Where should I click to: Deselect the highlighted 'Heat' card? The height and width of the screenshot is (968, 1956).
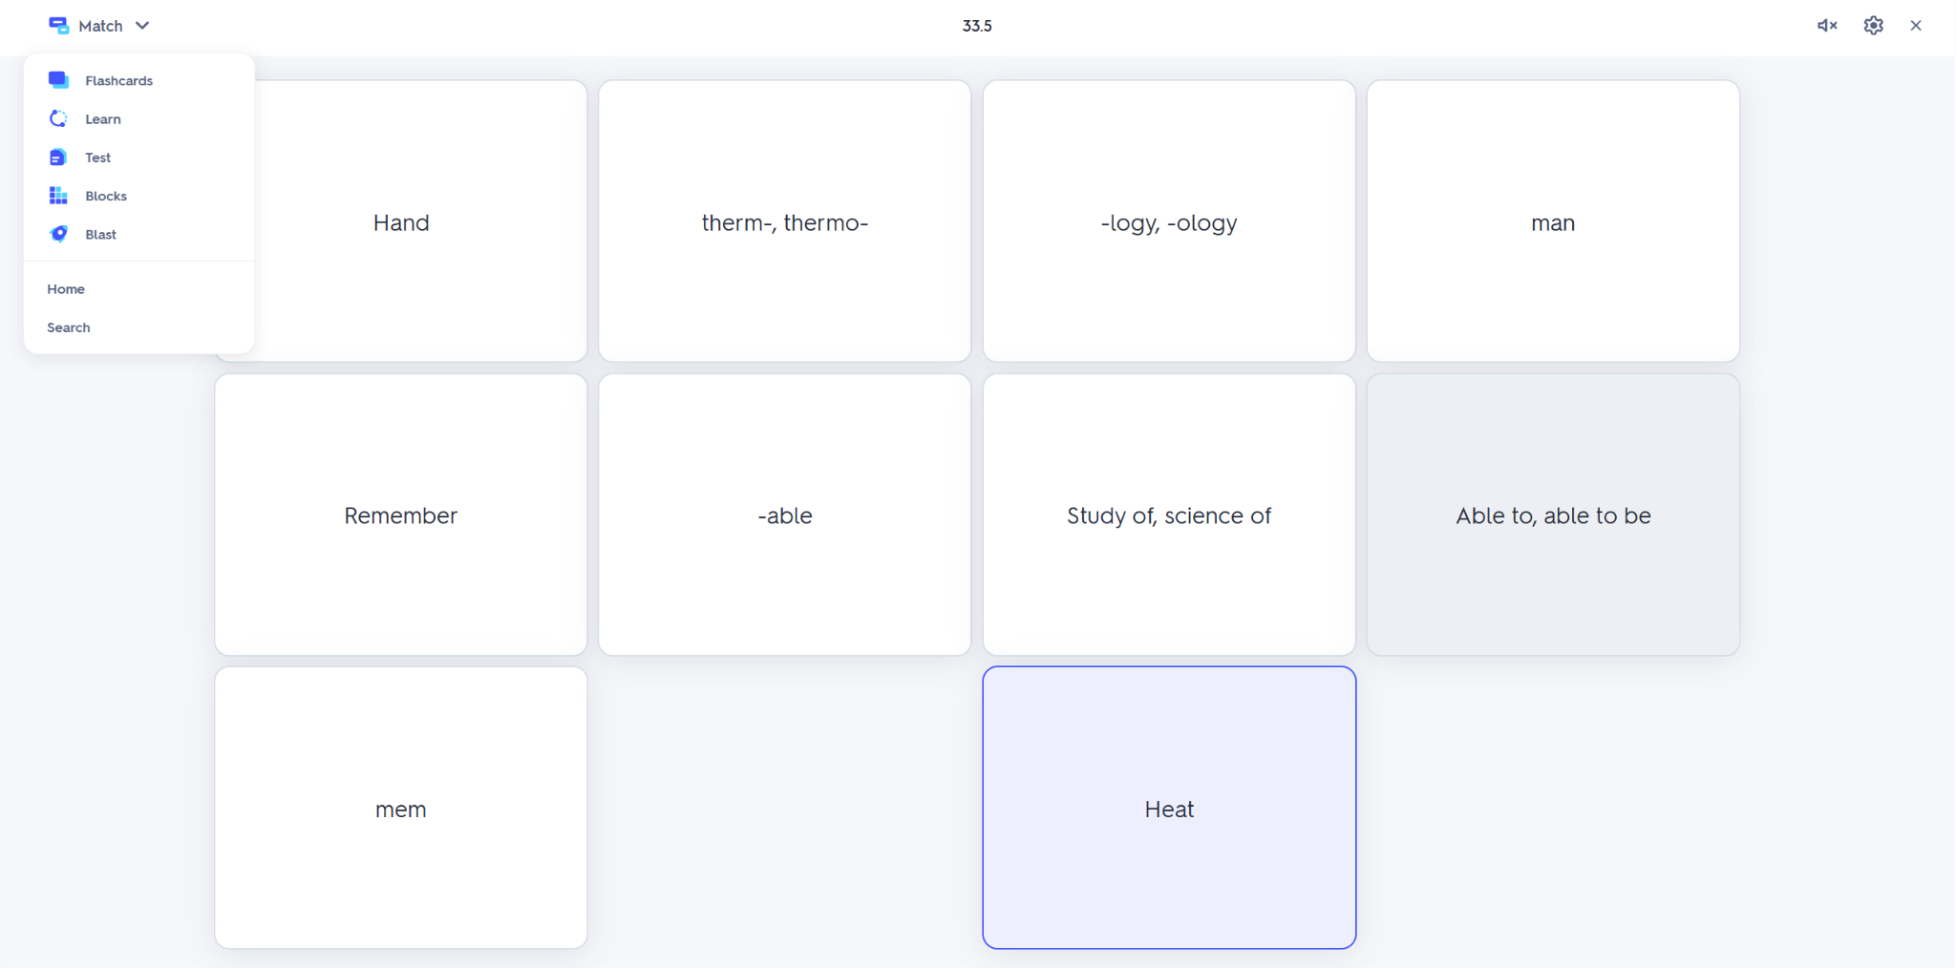coord(1168,808)
